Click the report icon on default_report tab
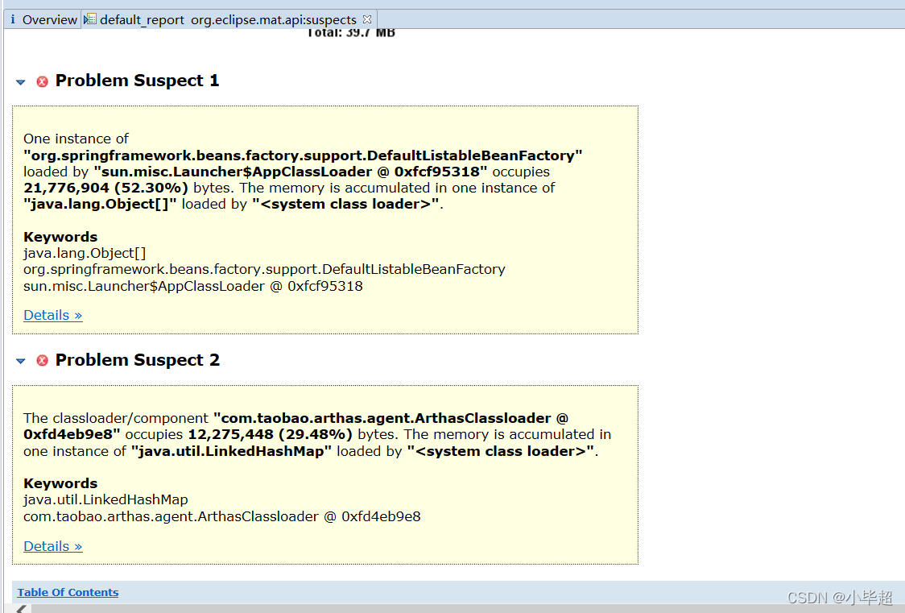 pyautogui.click(x=90, y=19)
